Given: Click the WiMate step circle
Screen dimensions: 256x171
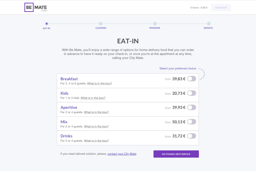Looking at the screenshot, I should click(x=208, y=23).
